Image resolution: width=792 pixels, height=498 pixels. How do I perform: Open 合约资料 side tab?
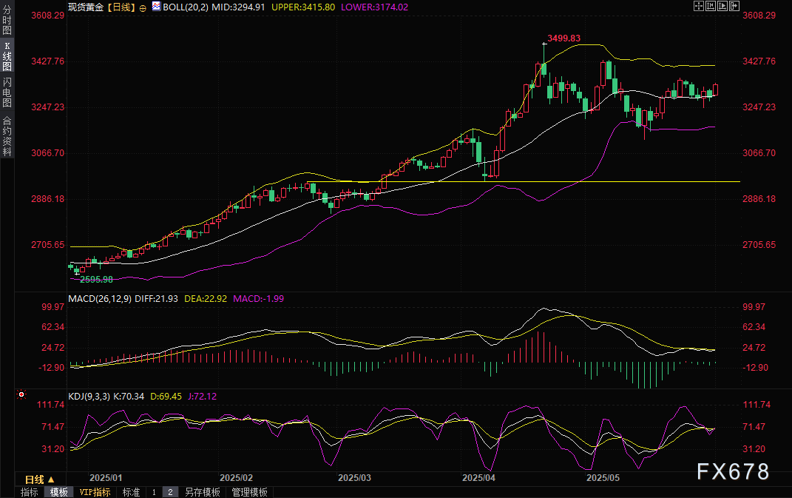(x=7, y=136)
